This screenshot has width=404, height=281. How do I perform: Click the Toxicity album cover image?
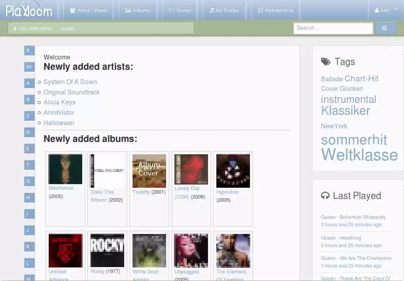(149, 171)
